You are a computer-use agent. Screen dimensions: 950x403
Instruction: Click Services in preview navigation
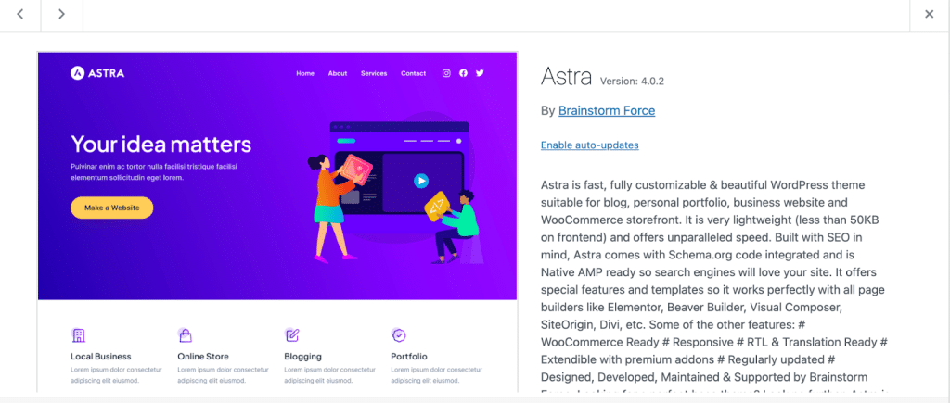coord(374,73)
